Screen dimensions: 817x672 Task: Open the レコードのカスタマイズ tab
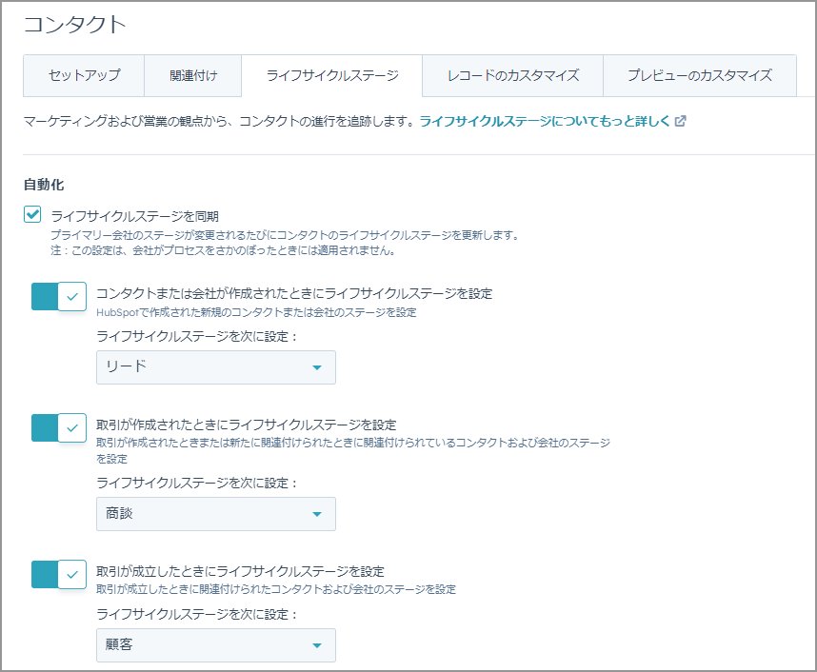point(512,75)
